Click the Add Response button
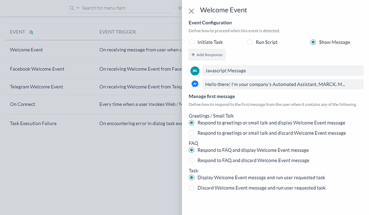The width and height of the screenshot is (369, 215). (x=207, y=55)
